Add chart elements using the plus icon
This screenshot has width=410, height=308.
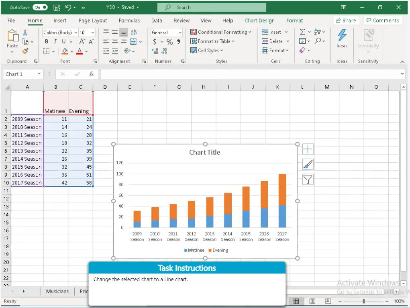308,149
